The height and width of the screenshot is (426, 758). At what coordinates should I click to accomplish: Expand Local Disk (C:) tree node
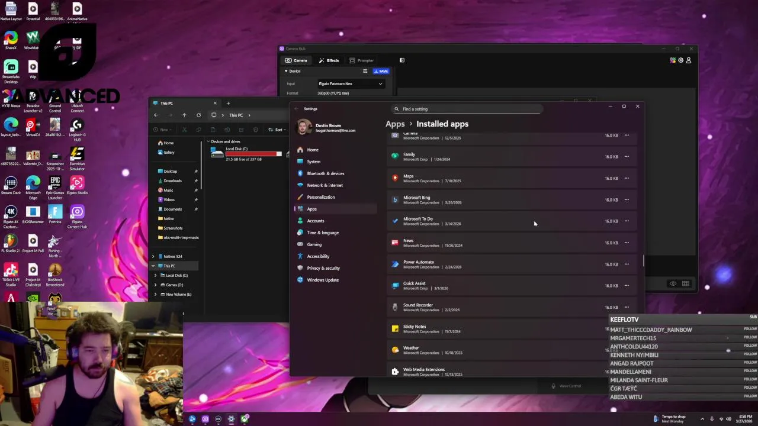[x=156, y=275]
